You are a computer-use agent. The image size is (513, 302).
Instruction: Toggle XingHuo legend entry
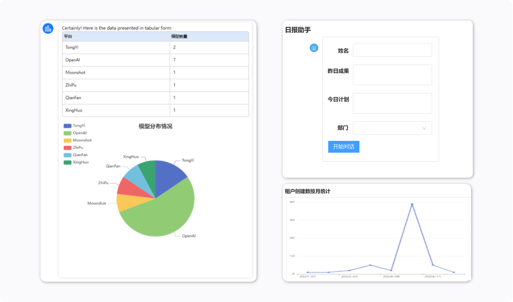coord(76,162)
